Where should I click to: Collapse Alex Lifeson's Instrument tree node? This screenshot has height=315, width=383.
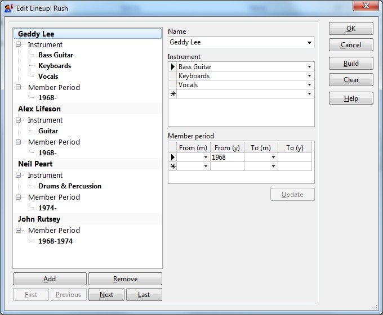(19, 120)
